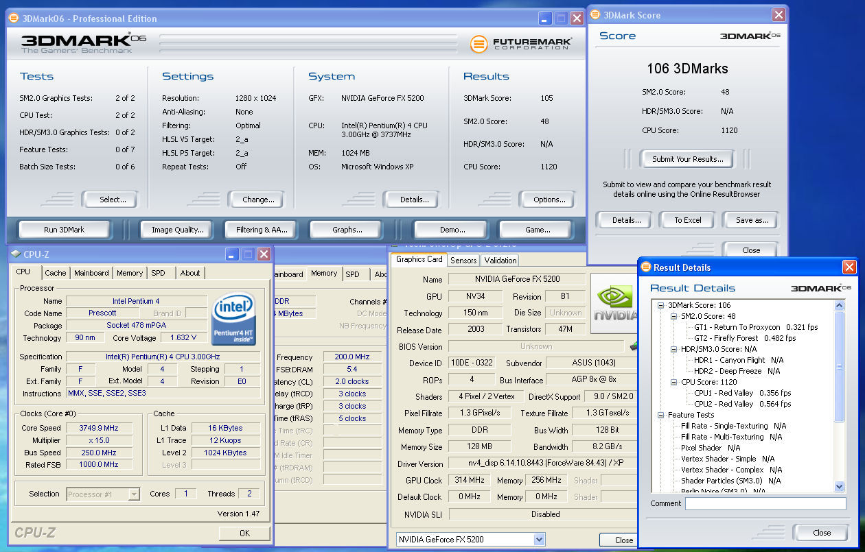Click the NVIDIA logo in GPU-Z
The height and width of the screenshot is (552, 865).
point(614,304)
